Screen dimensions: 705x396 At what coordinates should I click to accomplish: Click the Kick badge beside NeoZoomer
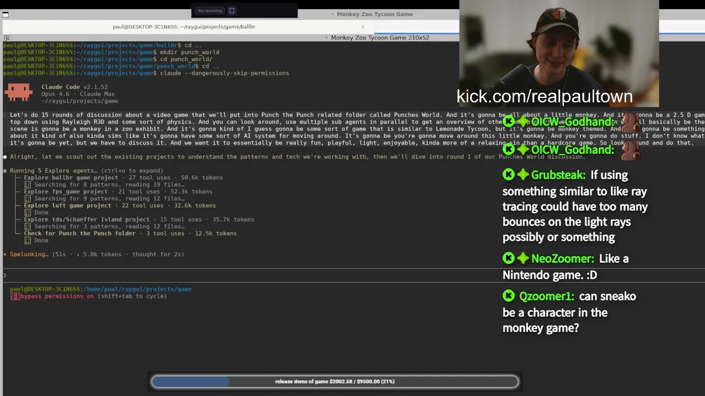coord(508,258)
